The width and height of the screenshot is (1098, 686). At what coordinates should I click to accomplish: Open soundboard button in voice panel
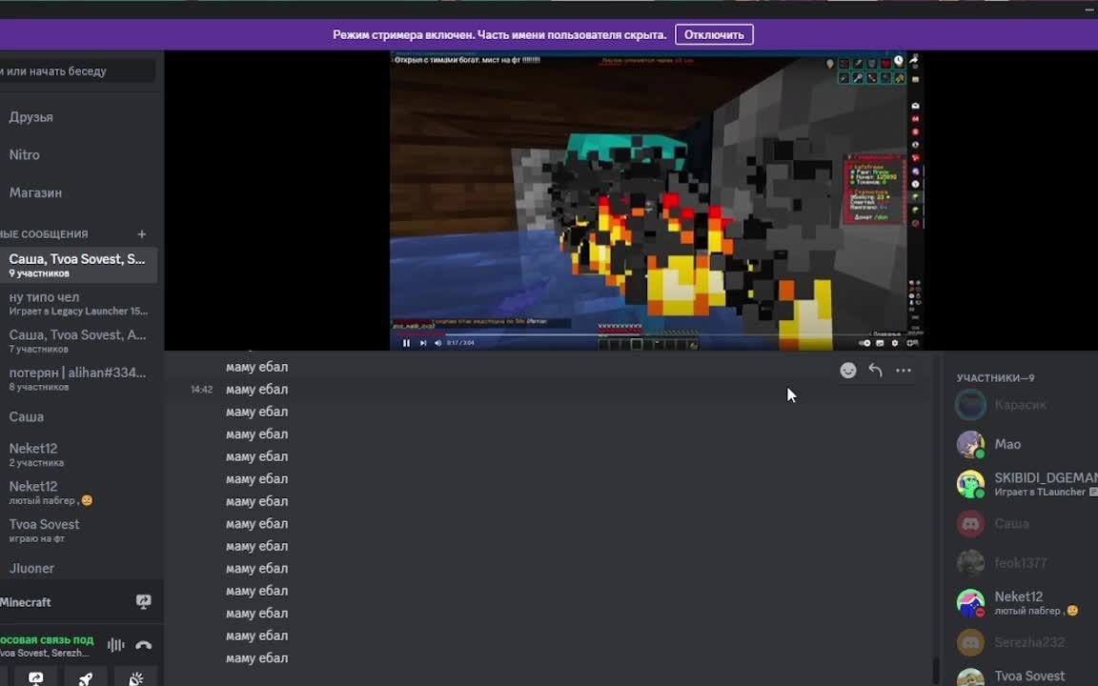[x=136, y=677]
